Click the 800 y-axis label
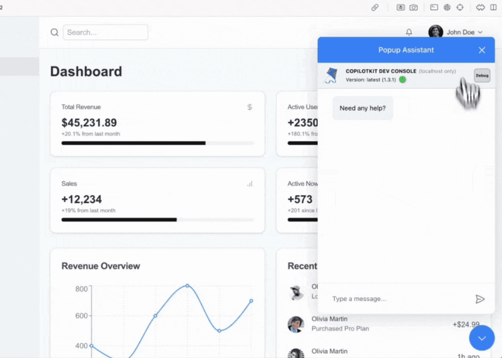Viewport: 502px width, 358px height. (x=81, y=289)
